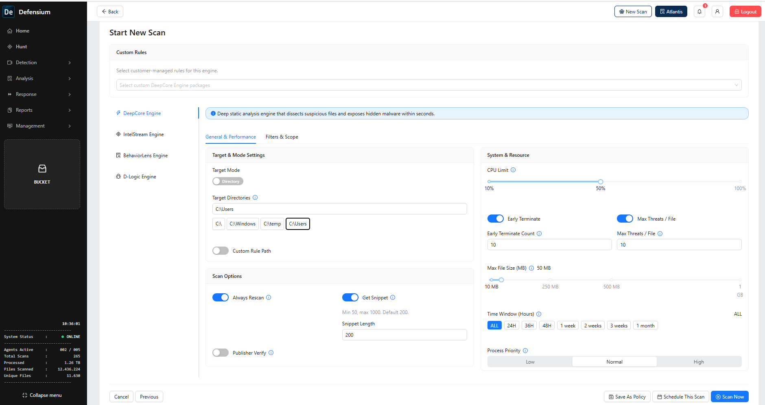Open the user profile icon
The height and width of the screenshot is (405, 765).
tap(717, 11)
